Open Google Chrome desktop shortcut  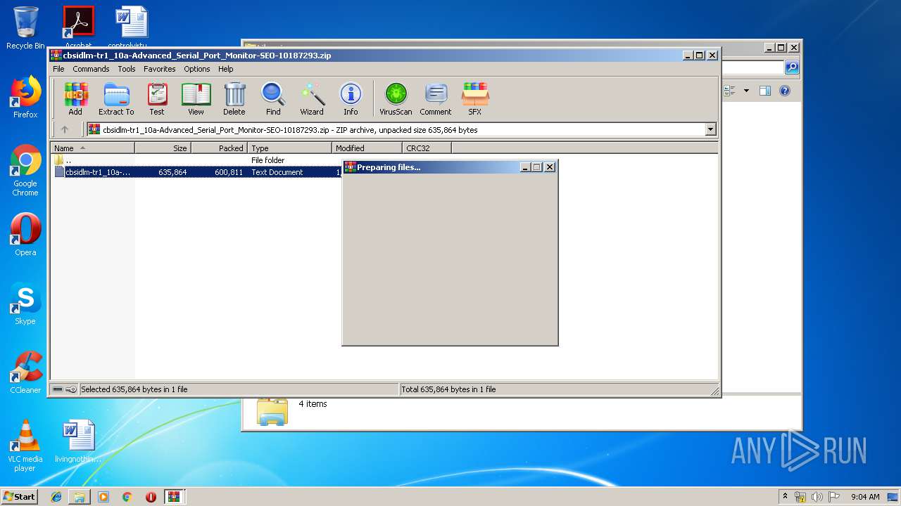tap(25, 170)
